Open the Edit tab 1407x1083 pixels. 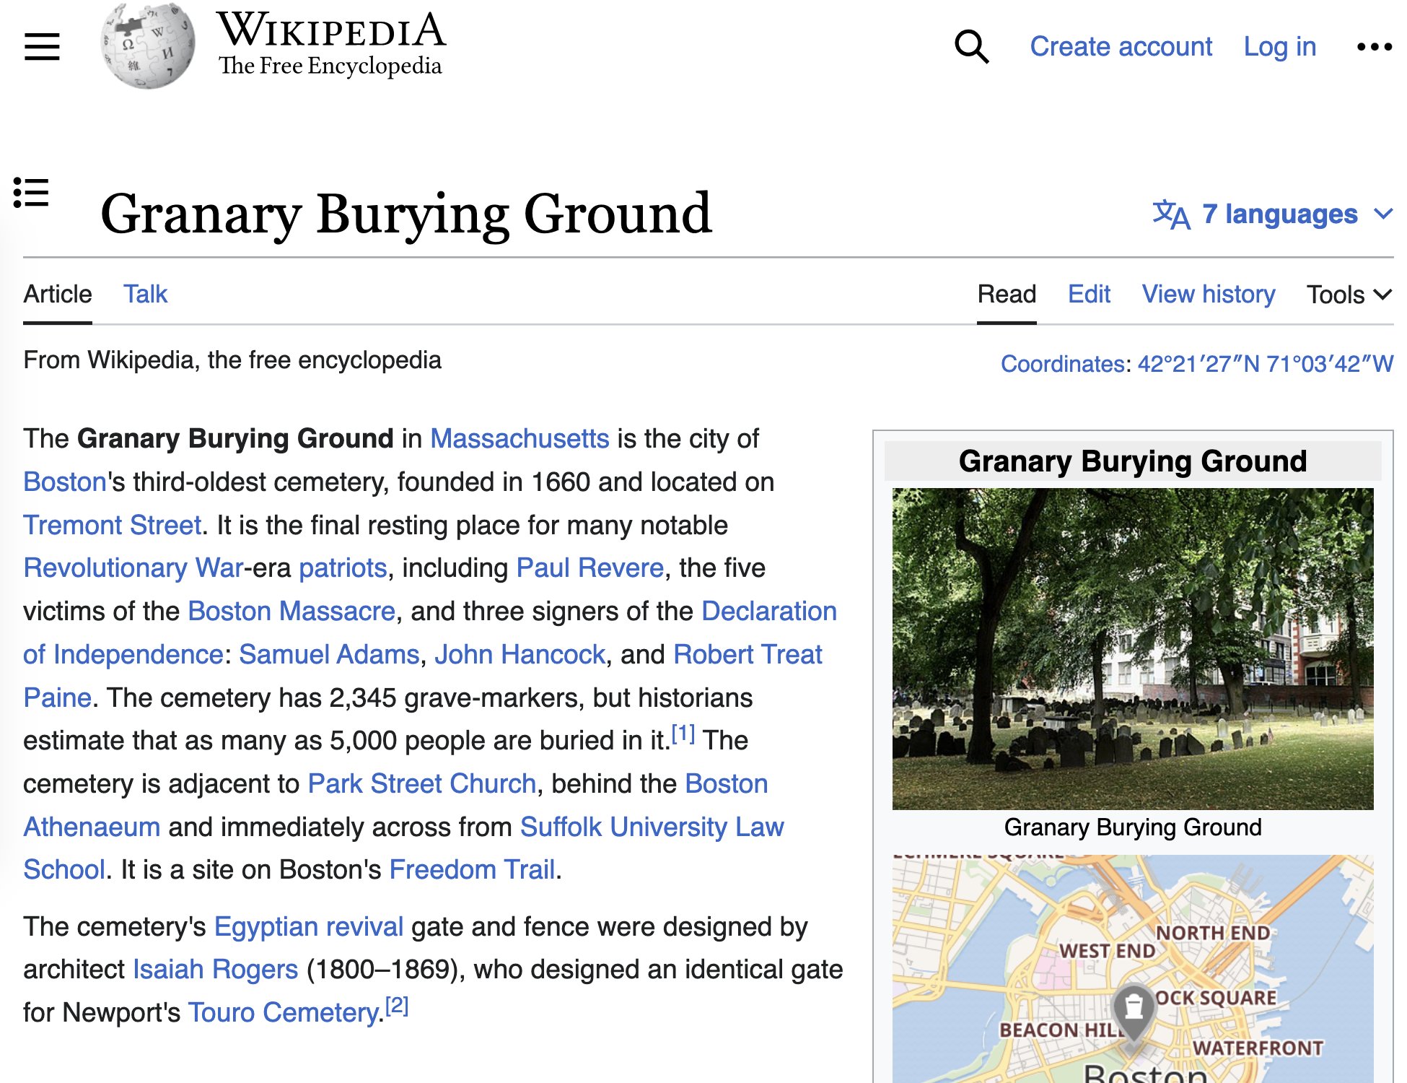pyautogui.click(x=1089, y=295)
